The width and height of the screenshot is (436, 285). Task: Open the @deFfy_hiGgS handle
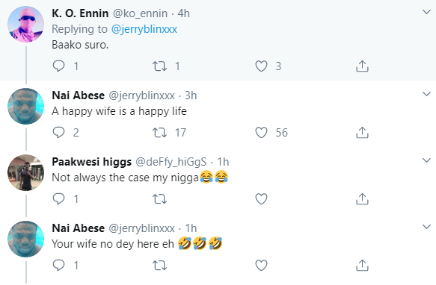coord(171,162)
